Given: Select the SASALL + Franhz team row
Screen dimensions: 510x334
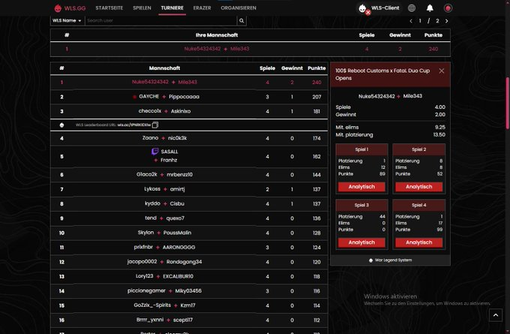Looking at the screenshot, I should point(189,157).
